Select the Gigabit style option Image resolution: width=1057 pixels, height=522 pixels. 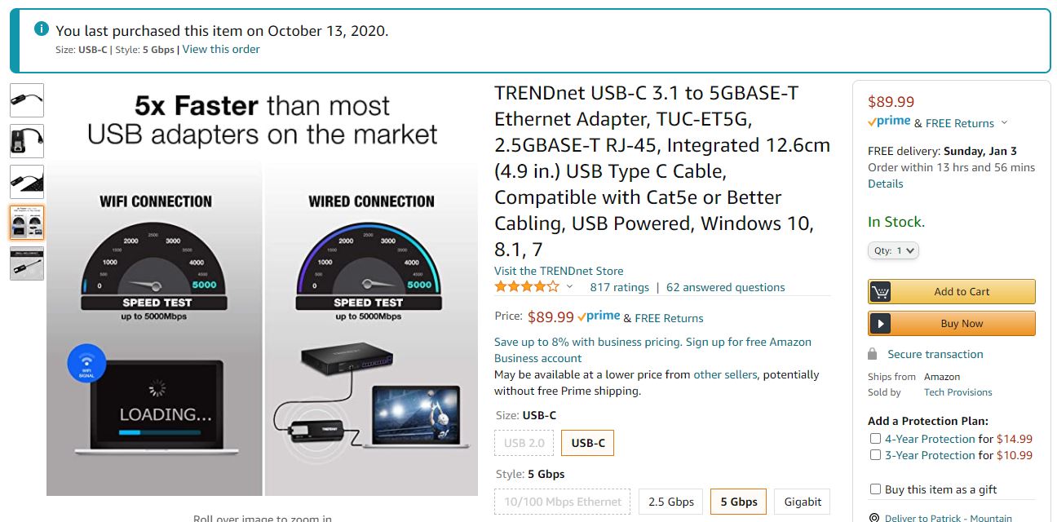point(803,502)
